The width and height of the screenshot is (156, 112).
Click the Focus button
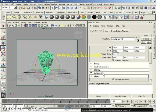click(146, 36)
